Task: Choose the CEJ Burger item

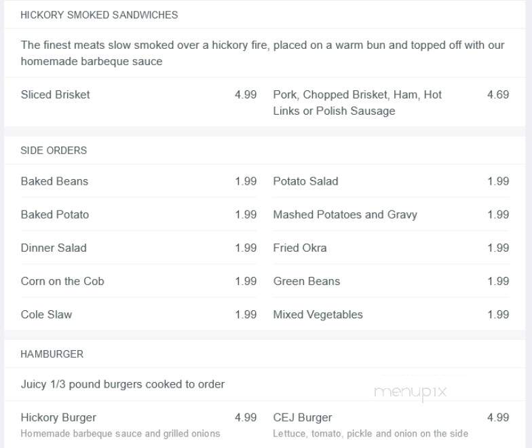Action: click(303, 417)
